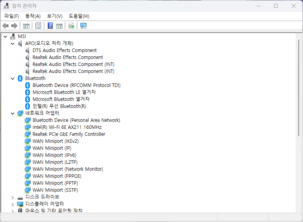303x222 pixels.
Task: Click the adapter icon of Intel(R) Wi-Fi 6E AX211
Action: pos(28,127)
